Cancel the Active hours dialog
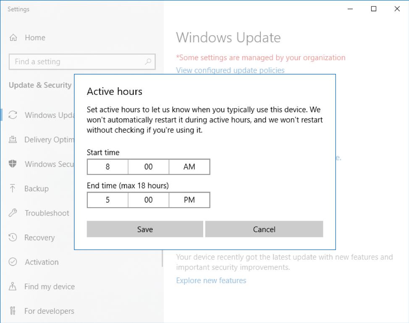Image resolution: width=409 pixels, height=323 pixels. coord(264,229)
